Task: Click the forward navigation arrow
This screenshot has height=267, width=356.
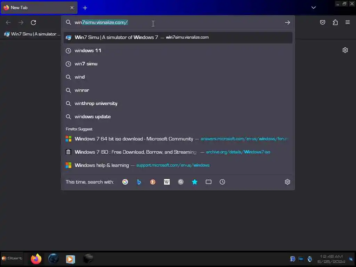Action: [x=21, y=23]
